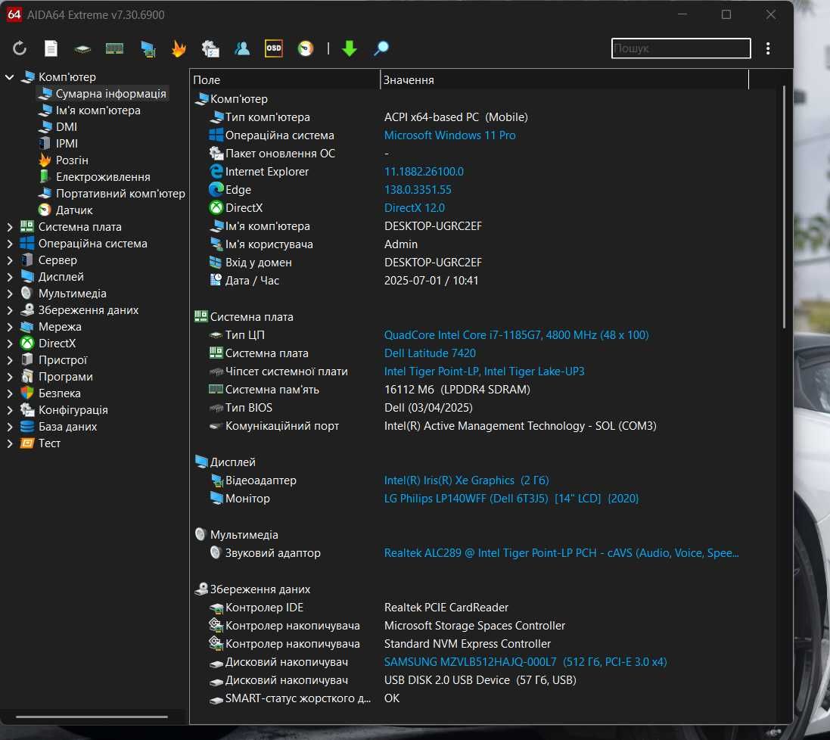
Task: Click the magnifier search icon
Action: [381, 48]
